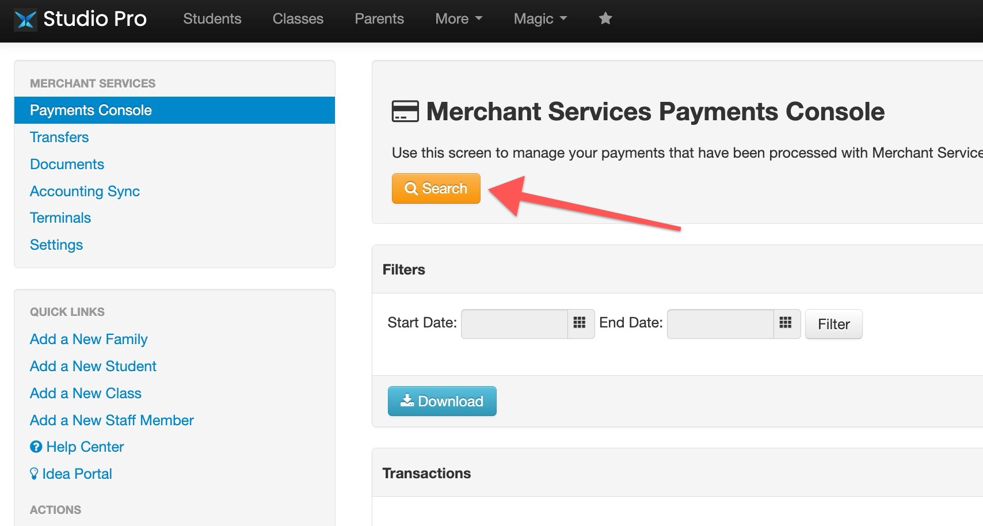Click the Studio Pro brand name
Screen dimensions: 983x526
click(x=95, y=19)
